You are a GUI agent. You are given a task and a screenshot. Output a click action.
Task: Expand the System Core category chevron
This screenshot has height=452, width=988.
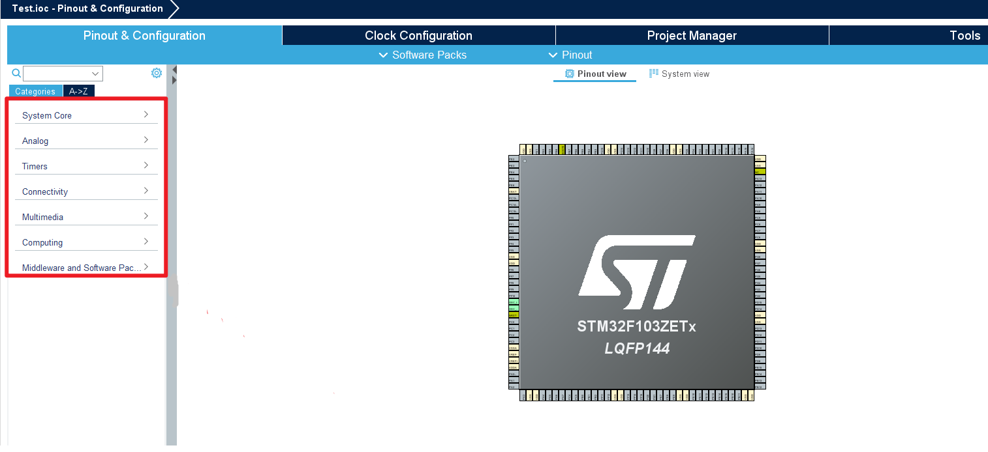[146, 115]
